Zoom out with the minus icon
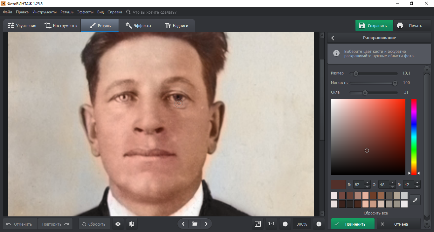The width and height of the screenshot is (434, 232). pos(285,224)
